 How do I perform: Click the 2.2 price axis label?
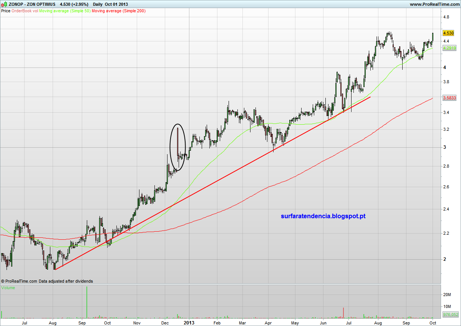(446, 233)
